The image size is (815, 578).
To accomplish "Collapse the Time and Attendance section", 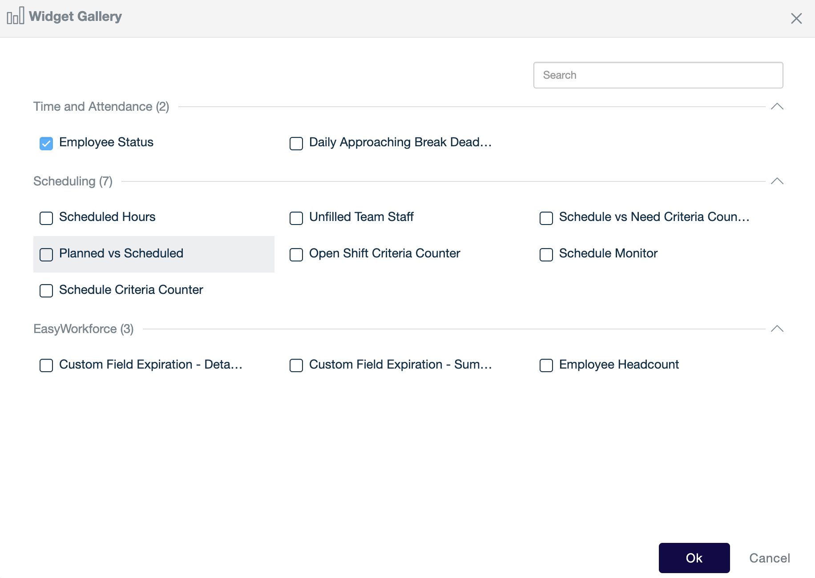I will coord(777,107).
